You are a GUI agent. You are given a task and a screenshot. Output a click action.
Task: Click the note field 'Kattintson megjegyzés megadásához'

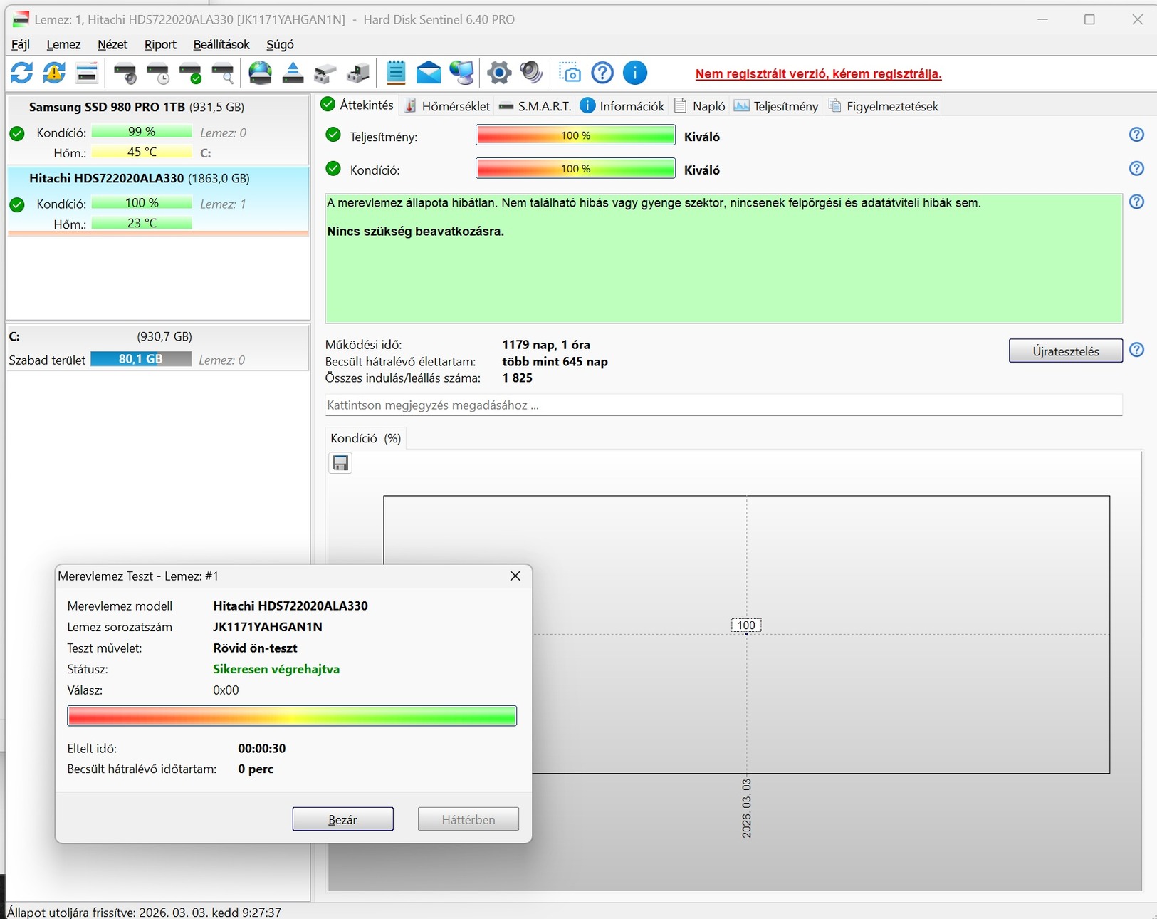(x=723, y=405)
